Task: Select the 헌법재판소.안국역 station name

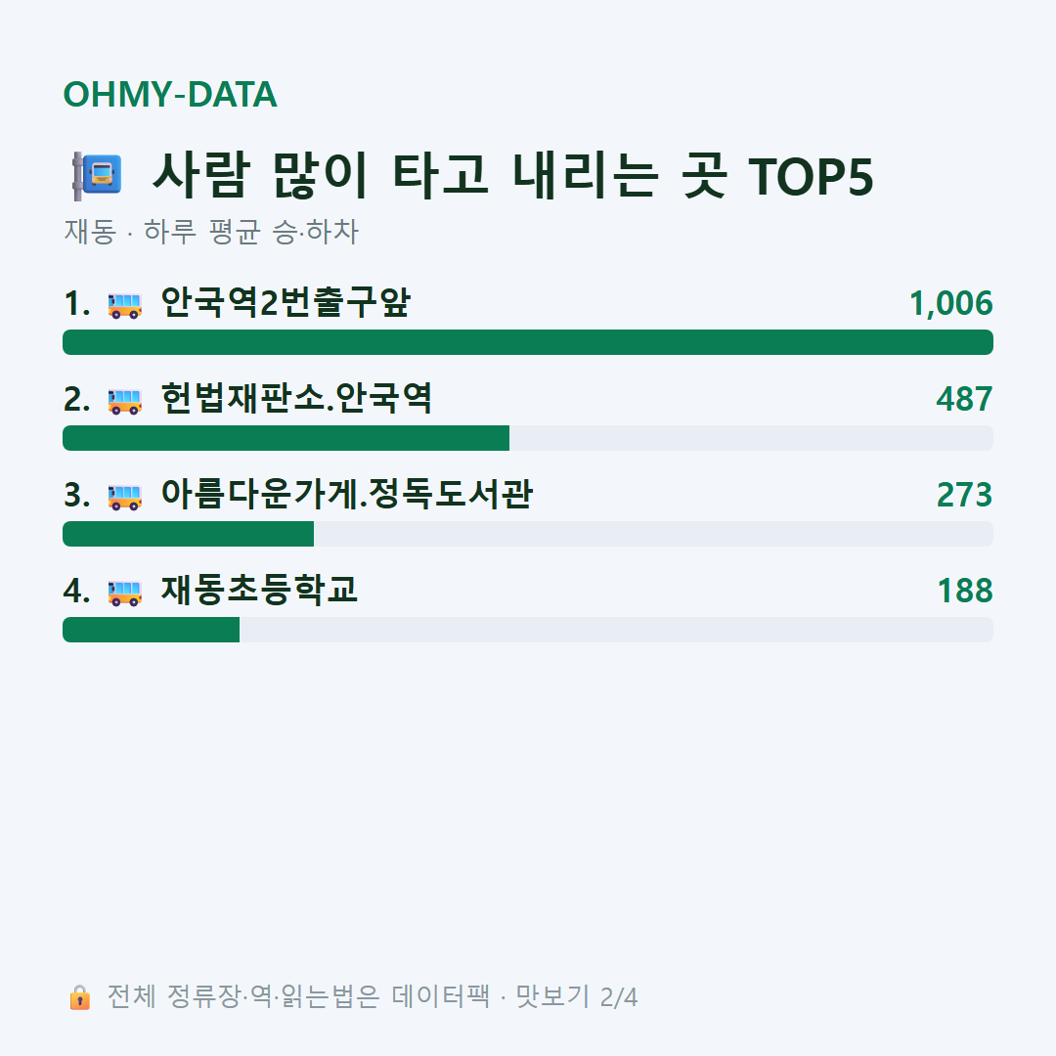Action: click(296, 398)
